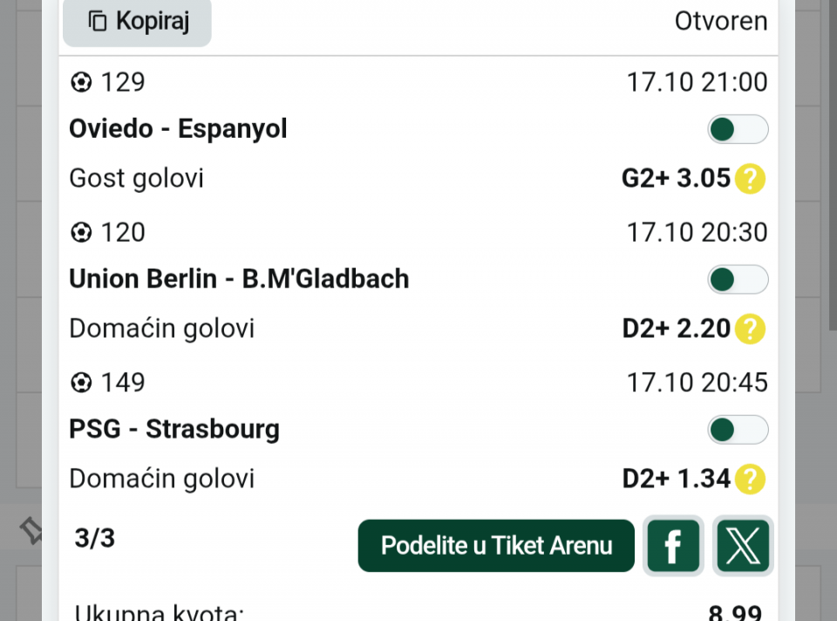Click the Kopiraj copy button
This screenshot has height=621, width=837.
137,22
